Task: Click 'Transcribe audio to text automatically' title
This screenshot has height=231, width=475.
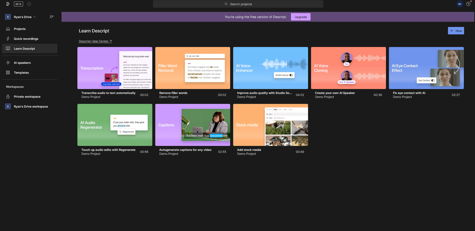Action: [108, 93]
